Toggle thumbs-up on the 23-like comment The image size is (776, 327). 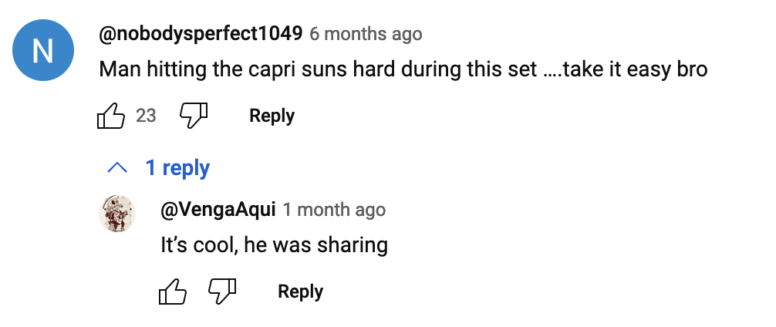tap(111, 116)
